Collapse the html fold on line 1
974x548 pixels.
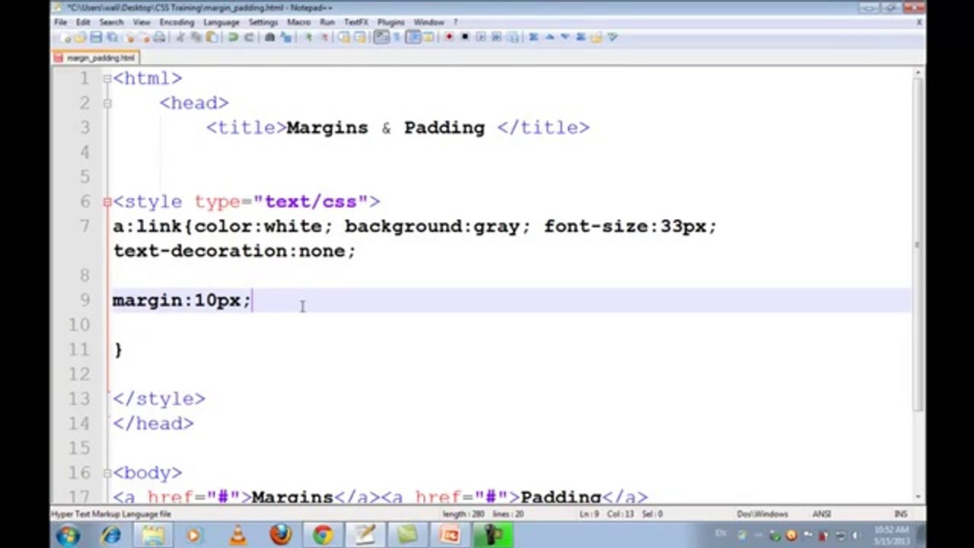pyautogui.click(x=107, y=78)
